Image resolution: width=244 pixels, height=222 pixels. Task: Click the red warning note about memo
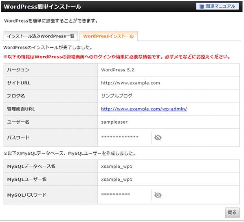117,57
